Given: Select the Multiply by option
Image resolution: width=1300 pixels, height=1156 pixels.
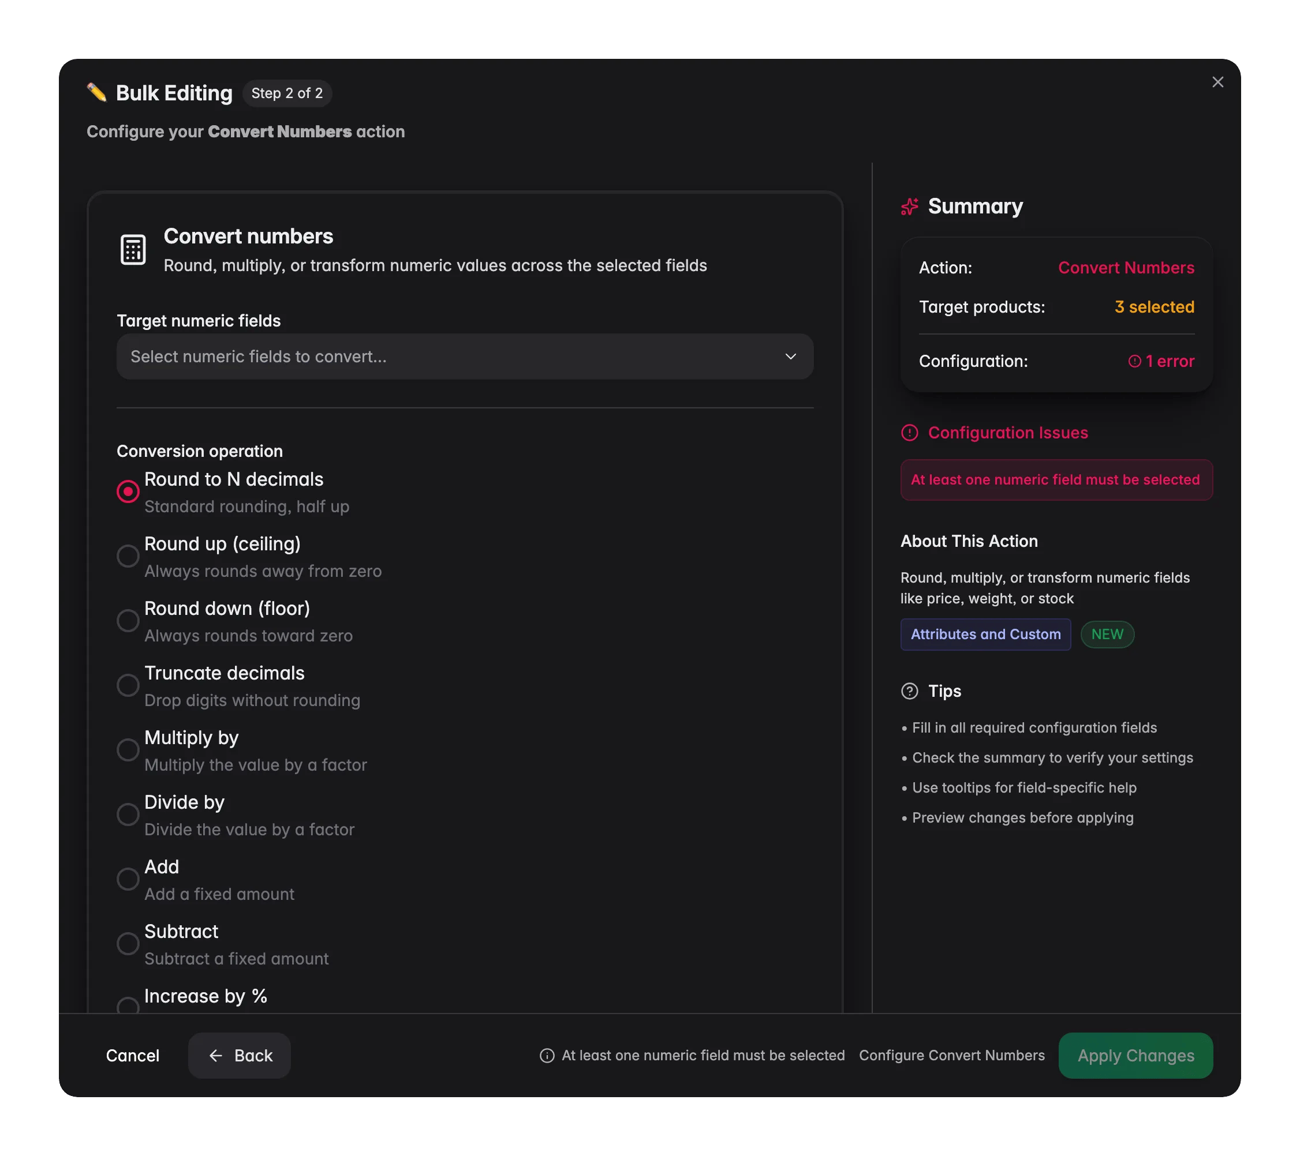Looking at the screenshot, I should point(128,750).
